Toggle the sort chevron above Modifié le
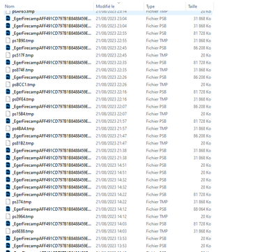 pyautogui.click(x=119, y=3)
